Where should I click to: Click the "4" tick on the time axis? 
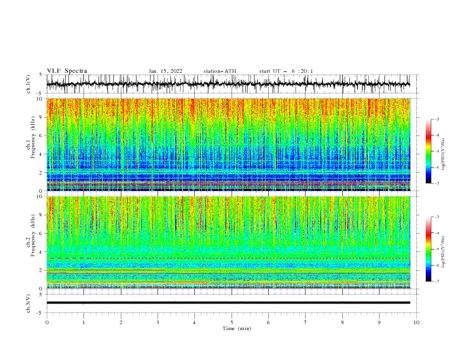(x=194, y=322)
